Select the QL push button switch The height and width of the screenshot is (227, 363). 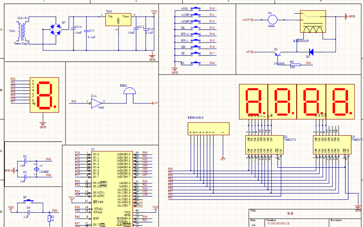[196, 28]
